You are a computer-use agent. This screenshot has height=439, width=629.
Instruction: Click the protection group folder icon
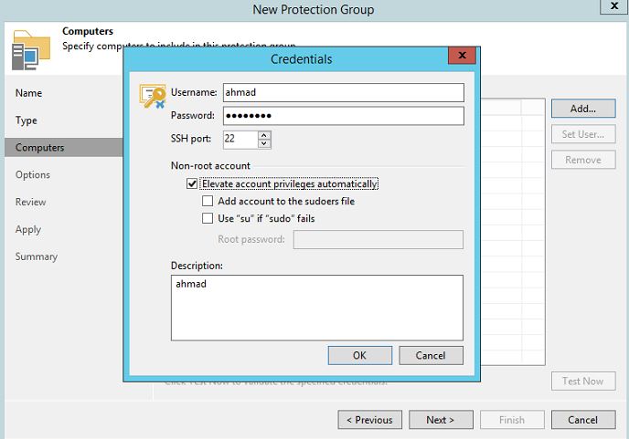pos(30,49)
